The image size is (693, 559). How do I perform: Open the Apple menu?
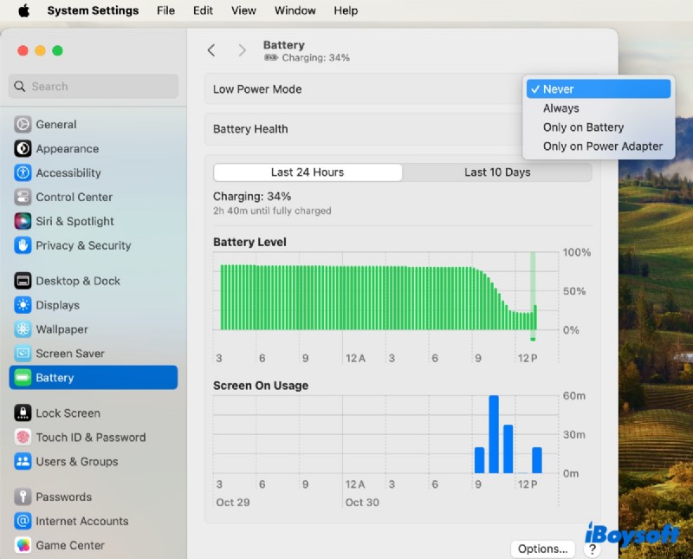point(24,10)
